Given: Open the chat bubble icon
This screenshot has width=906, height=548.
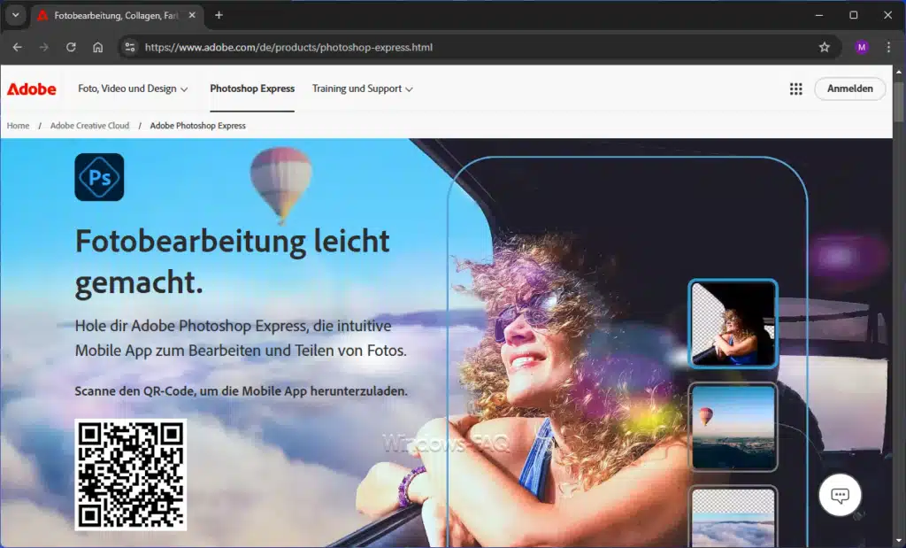Looking at the screenshot, I should tap(840, 496).
